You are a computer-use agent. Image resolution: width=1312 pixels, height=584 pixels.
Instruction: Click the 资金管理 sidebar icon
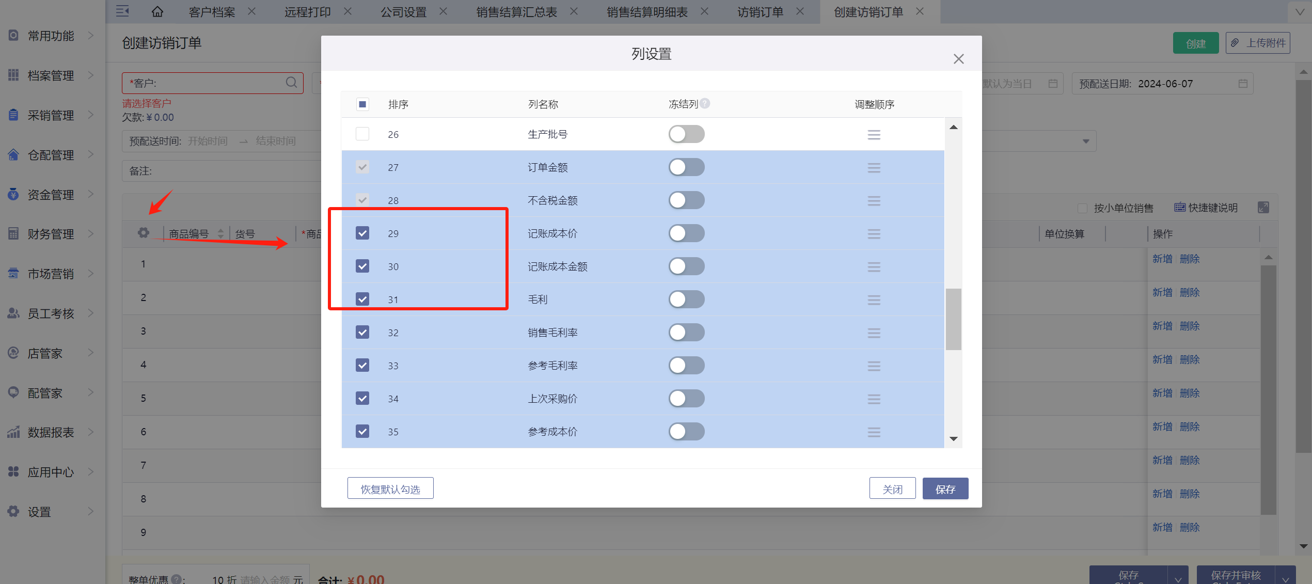pyautogui.click(x=13, y=194)
